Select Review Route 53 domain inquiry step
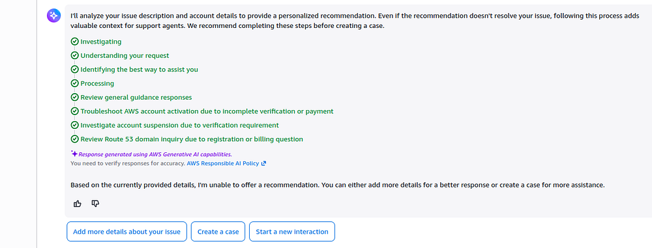Screen dimensions: 652x248 pos(192,139)
